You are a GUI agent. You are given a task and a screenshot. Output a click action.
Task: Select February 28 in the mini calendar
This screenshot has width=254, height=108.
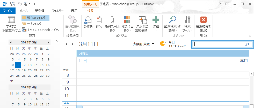tap(36, 54)
